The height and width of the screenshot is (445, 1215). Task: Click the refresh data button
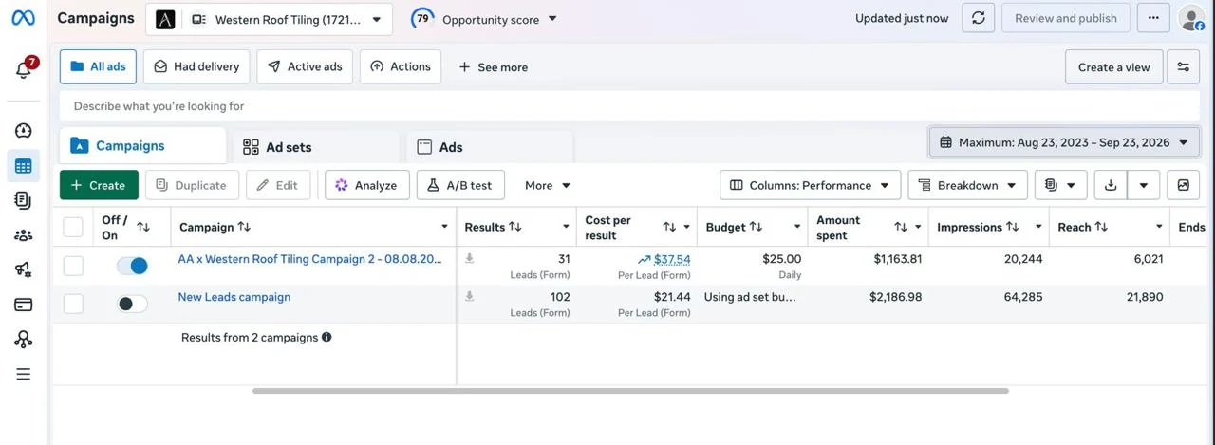(979, 18)
